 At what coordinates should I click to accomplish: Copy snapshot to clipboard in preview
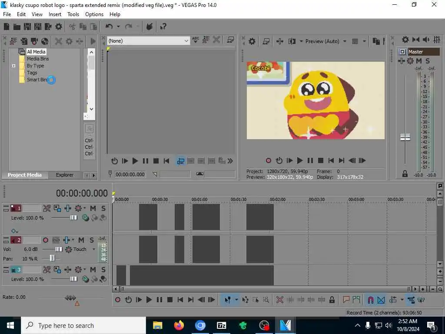(376, 41)
